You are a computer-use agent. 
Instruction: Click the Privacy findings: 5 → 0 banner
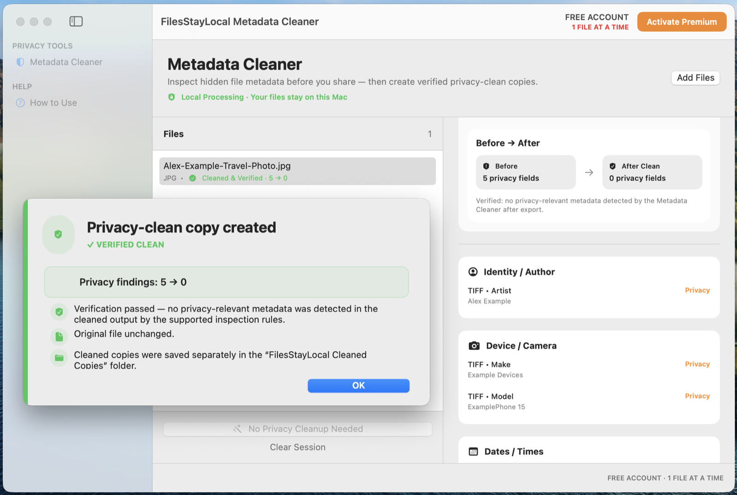pos(226,282)
